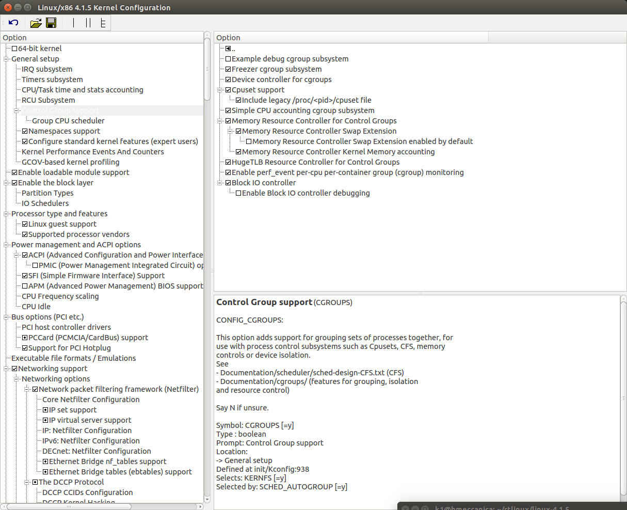
Task: Select RCU Subsystem entry
Action: [49, 100]
